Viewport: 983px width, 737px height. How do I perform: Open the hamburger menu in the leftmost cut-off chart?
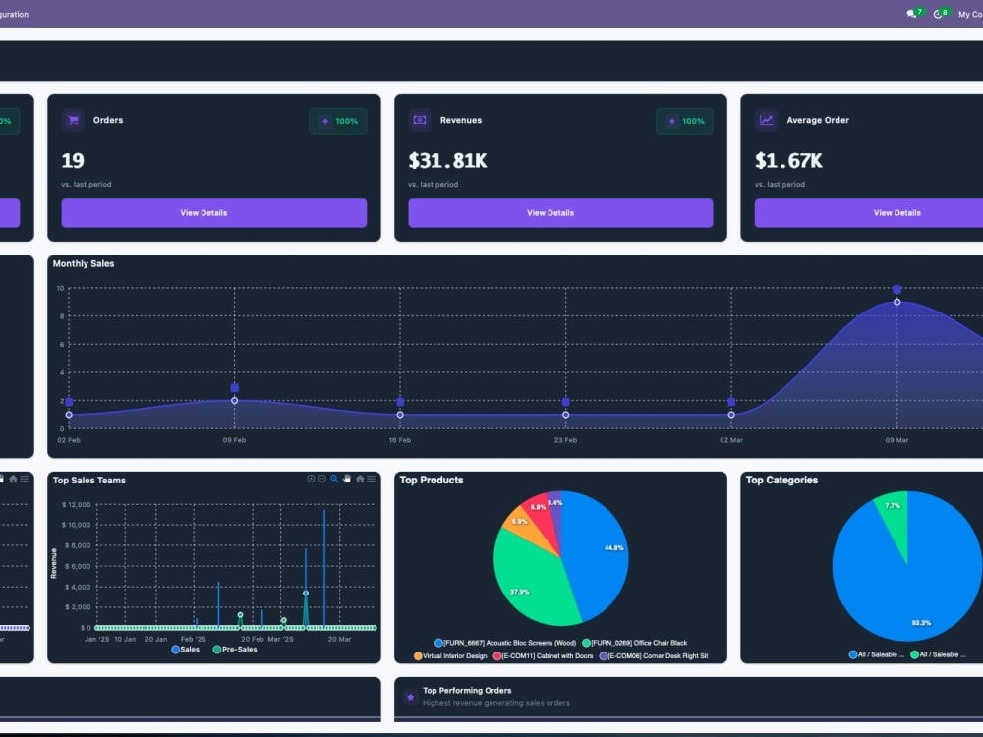coord(24,479)
